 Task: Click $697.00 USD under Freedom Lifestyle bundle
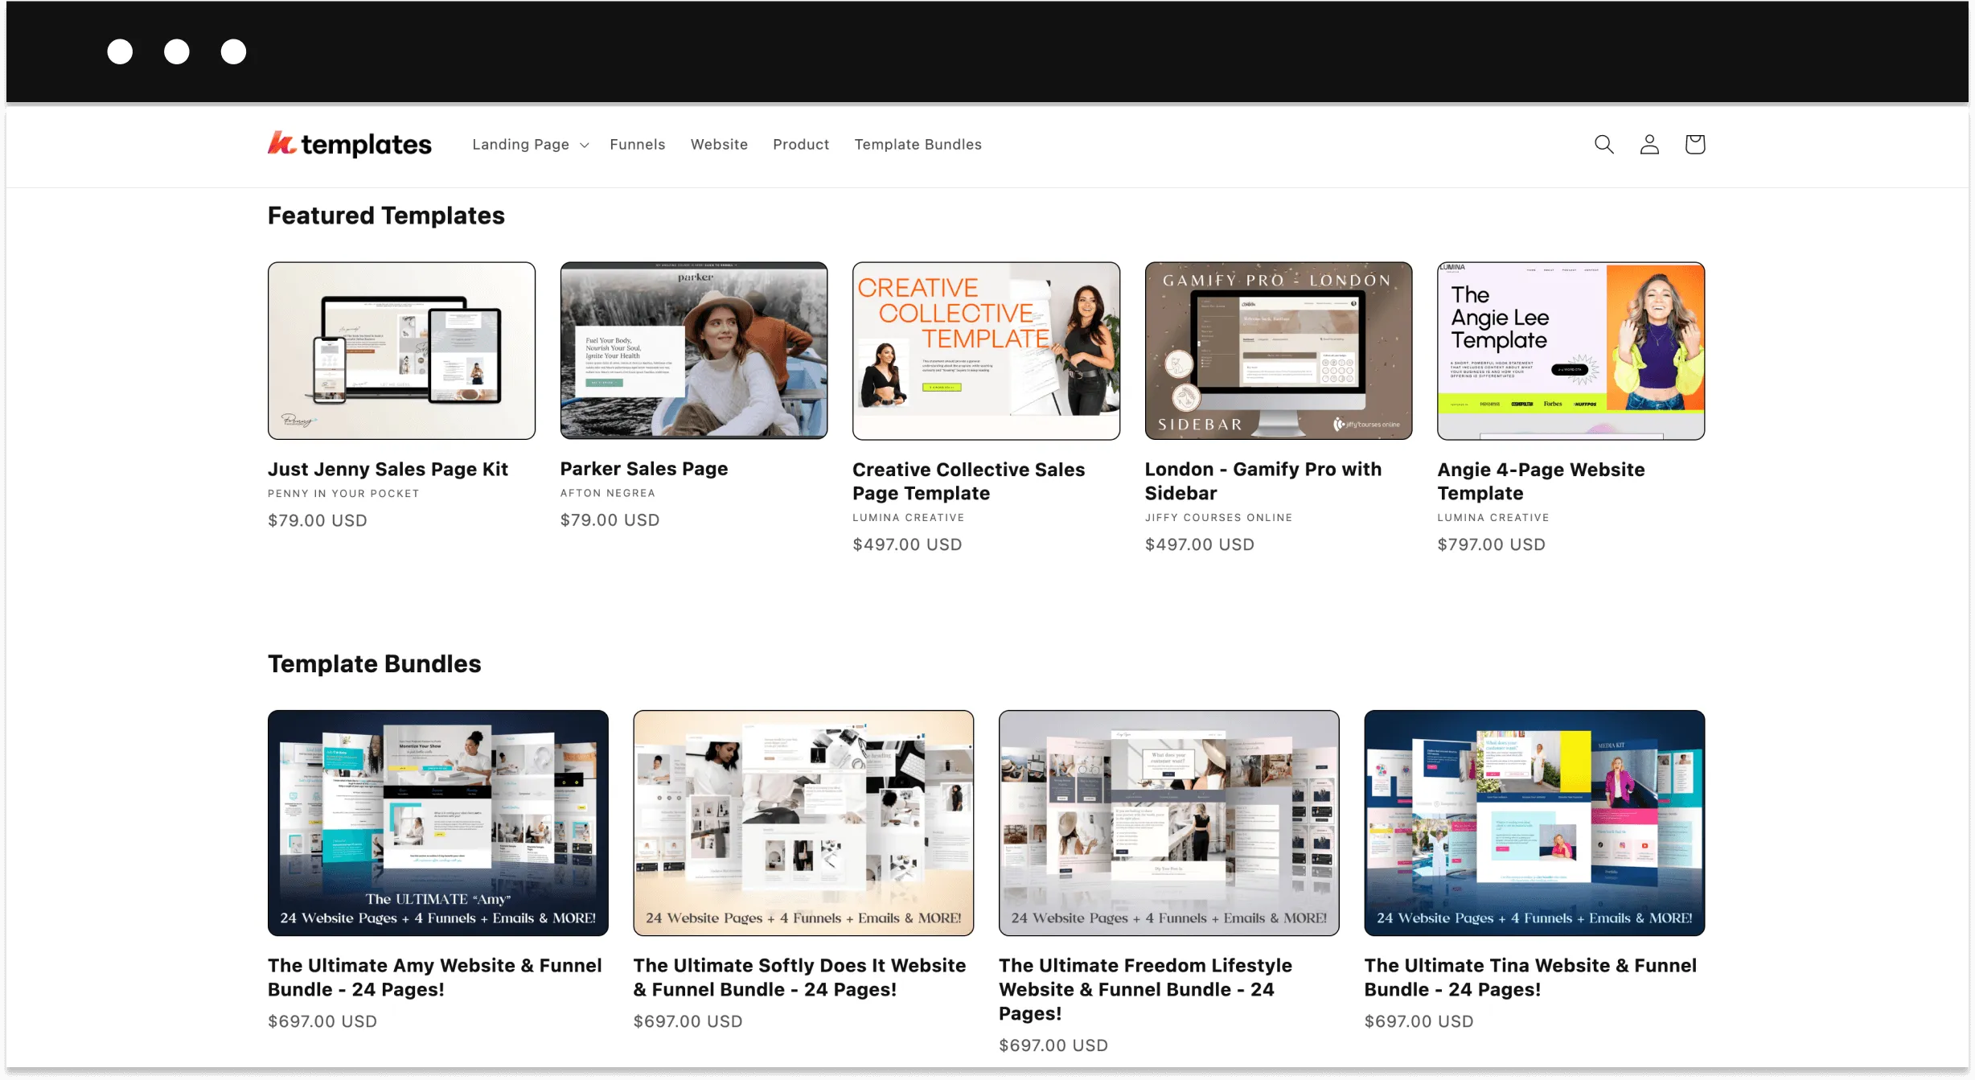(x=1053, y=1045)
